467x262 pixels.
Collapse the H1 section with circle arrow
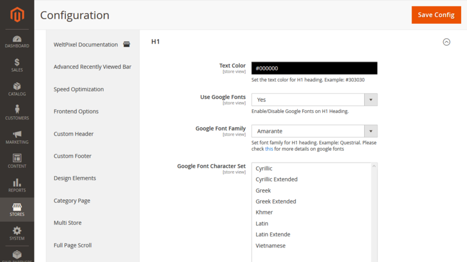(x=446, y=42)
